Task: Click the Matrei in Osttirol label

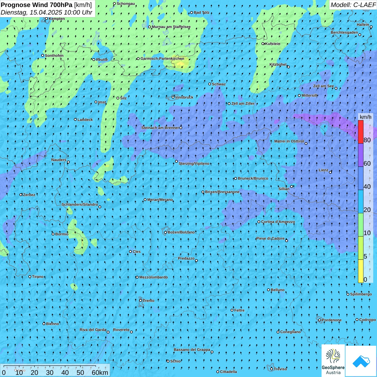Action: [289, 141]
